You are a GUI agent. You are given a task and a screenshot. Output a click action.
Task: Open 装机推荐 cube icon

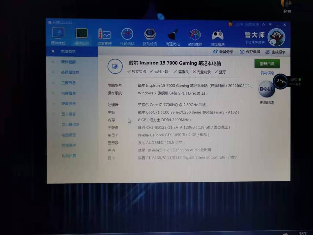pos(195,35)
